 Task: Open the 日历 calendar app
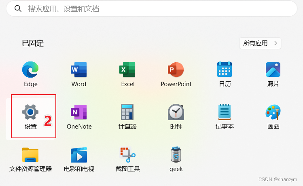pos(225,70)
